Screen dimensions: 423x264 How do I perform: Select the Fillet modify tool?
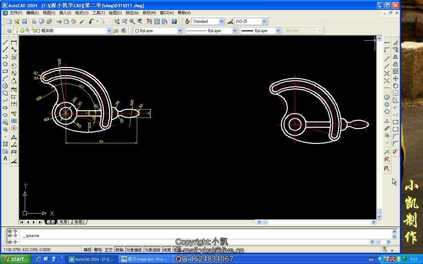tap(396, 144)
